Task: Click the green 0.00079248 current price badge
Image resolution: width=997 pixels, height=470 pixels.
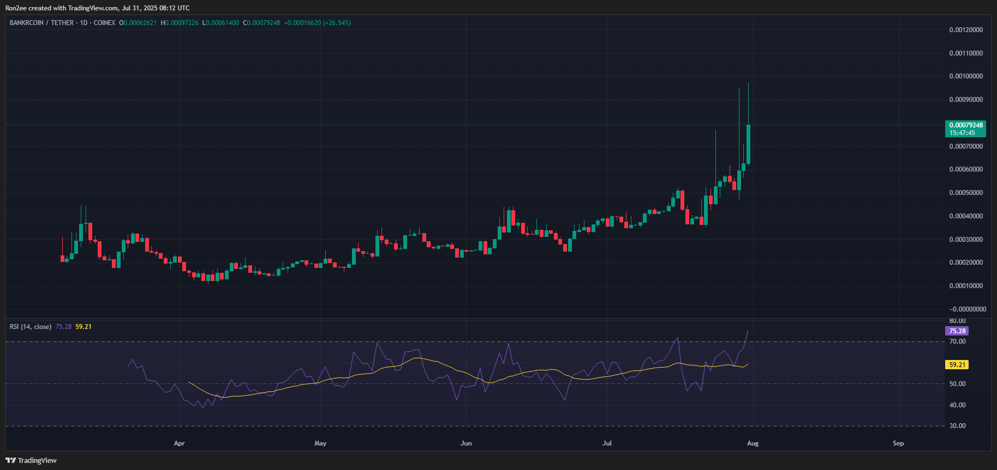Action: click(965, 129)
